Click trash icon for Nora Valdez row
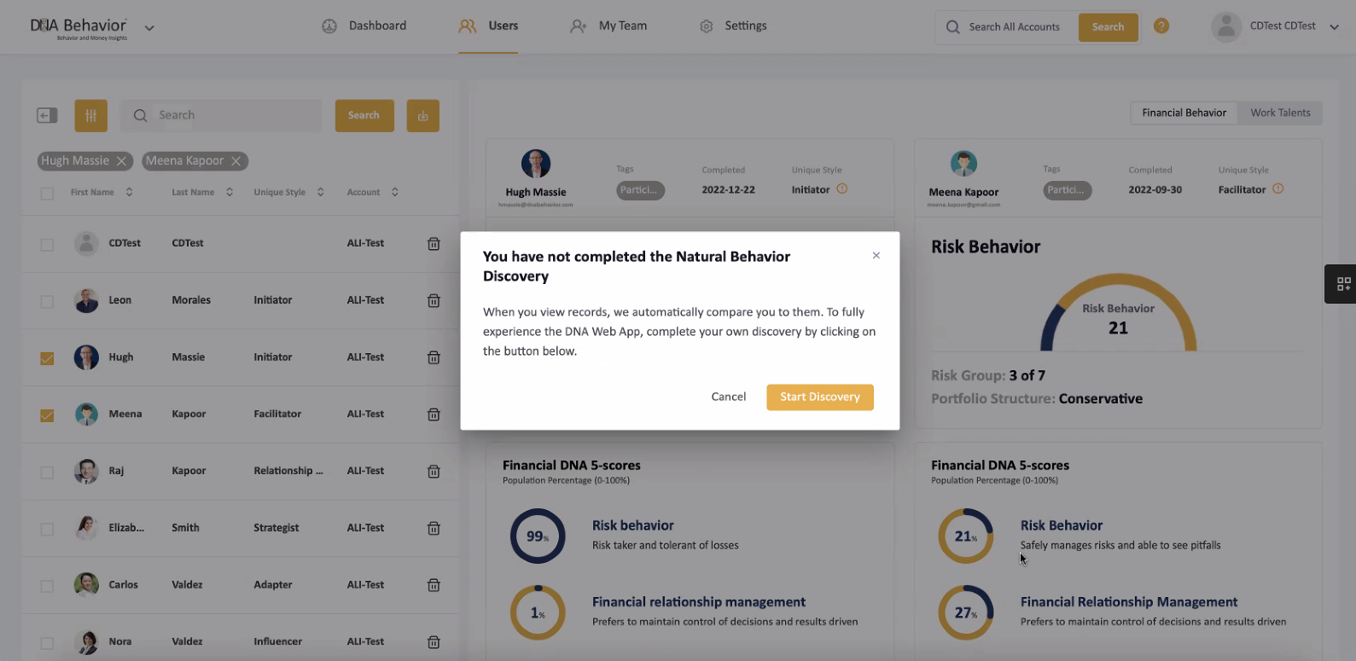The height and width of the screenshot is (661, 1356). (x=434, y=641)
